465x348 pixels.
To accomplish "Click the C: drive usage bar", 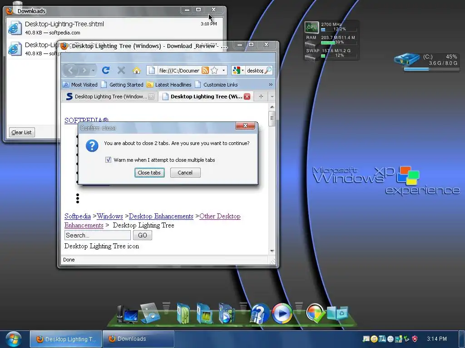I will pos(431,69).
